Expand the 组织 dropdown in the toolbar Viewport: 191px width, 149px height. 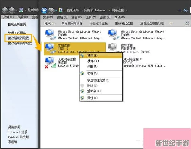(x=49, y=23)
